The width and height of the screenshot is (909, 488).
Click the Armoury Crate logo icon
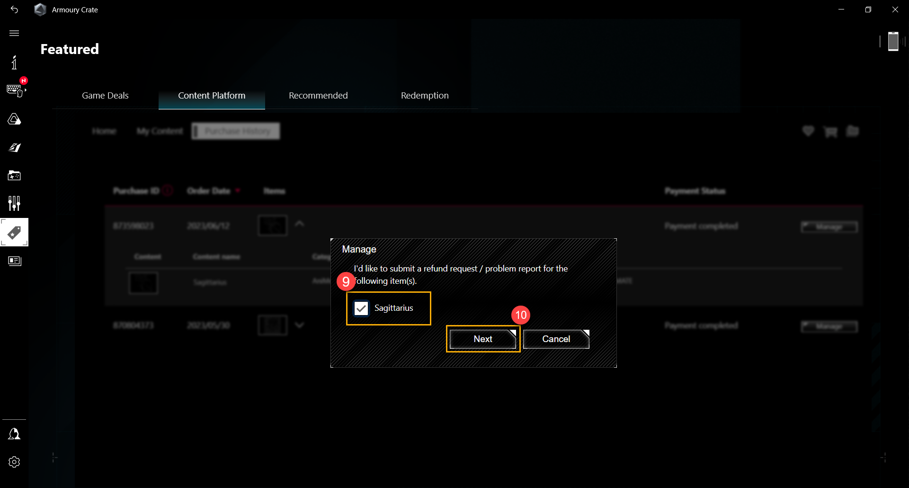click(x=40, y=9)
